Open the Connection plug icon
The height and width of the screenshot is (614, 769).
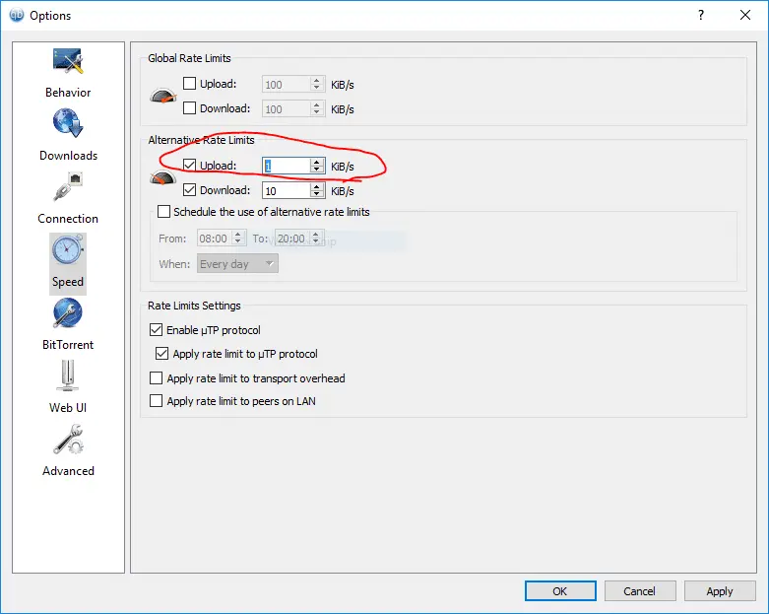pos(68,186)
